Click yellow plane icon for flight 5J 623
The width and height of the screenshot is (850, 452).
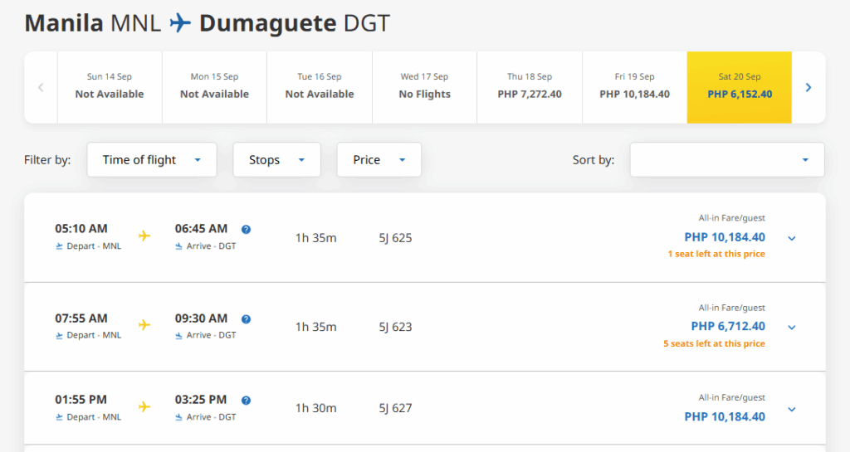(x=144, y=325)
